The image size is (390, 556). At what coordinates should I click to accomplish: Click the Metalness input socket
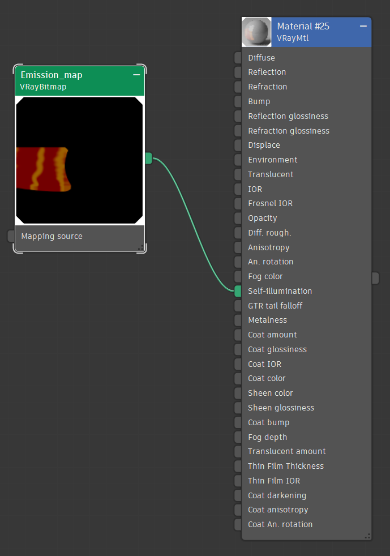pos(238,320)
